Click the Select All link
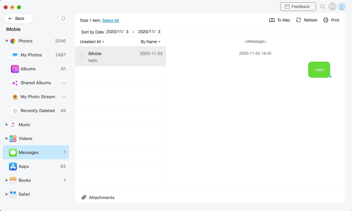The height and width of the screenshot is (211, 352). (111, 21)
